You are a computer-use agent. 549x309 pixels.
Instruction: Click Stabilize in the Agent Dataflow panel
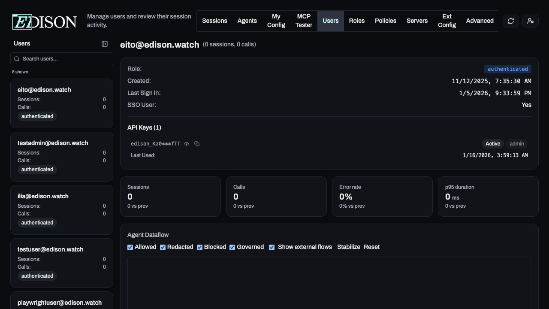click(x=348, y=247)
